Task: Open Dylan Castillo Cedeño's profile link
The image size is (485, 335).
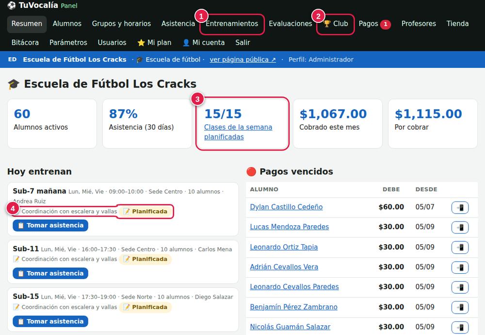Action: click(286, 207)
